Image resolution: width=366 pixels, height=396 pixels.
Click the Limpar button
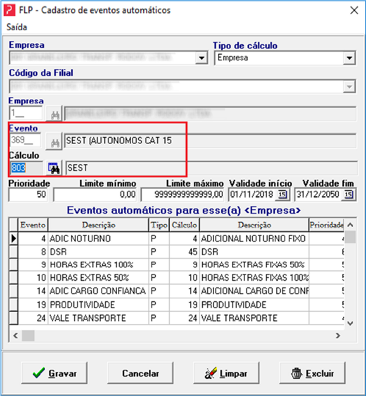226,373
